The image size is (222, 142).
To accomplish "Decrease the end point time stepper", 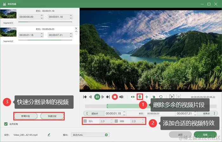I will click(195, 115).
